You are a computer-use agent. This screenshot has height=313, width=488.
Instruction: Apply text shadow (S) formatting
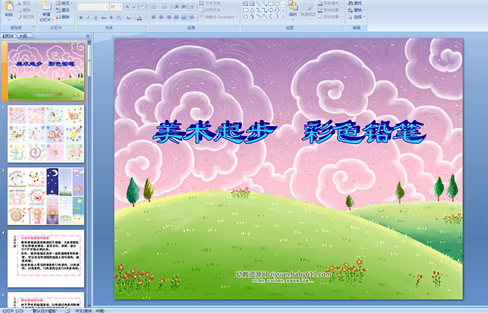tap(111, 17)
